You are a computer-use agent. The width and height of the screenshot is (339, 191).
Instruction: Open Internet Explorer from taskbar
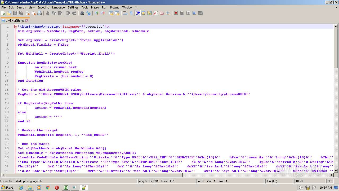coord(21,188)
